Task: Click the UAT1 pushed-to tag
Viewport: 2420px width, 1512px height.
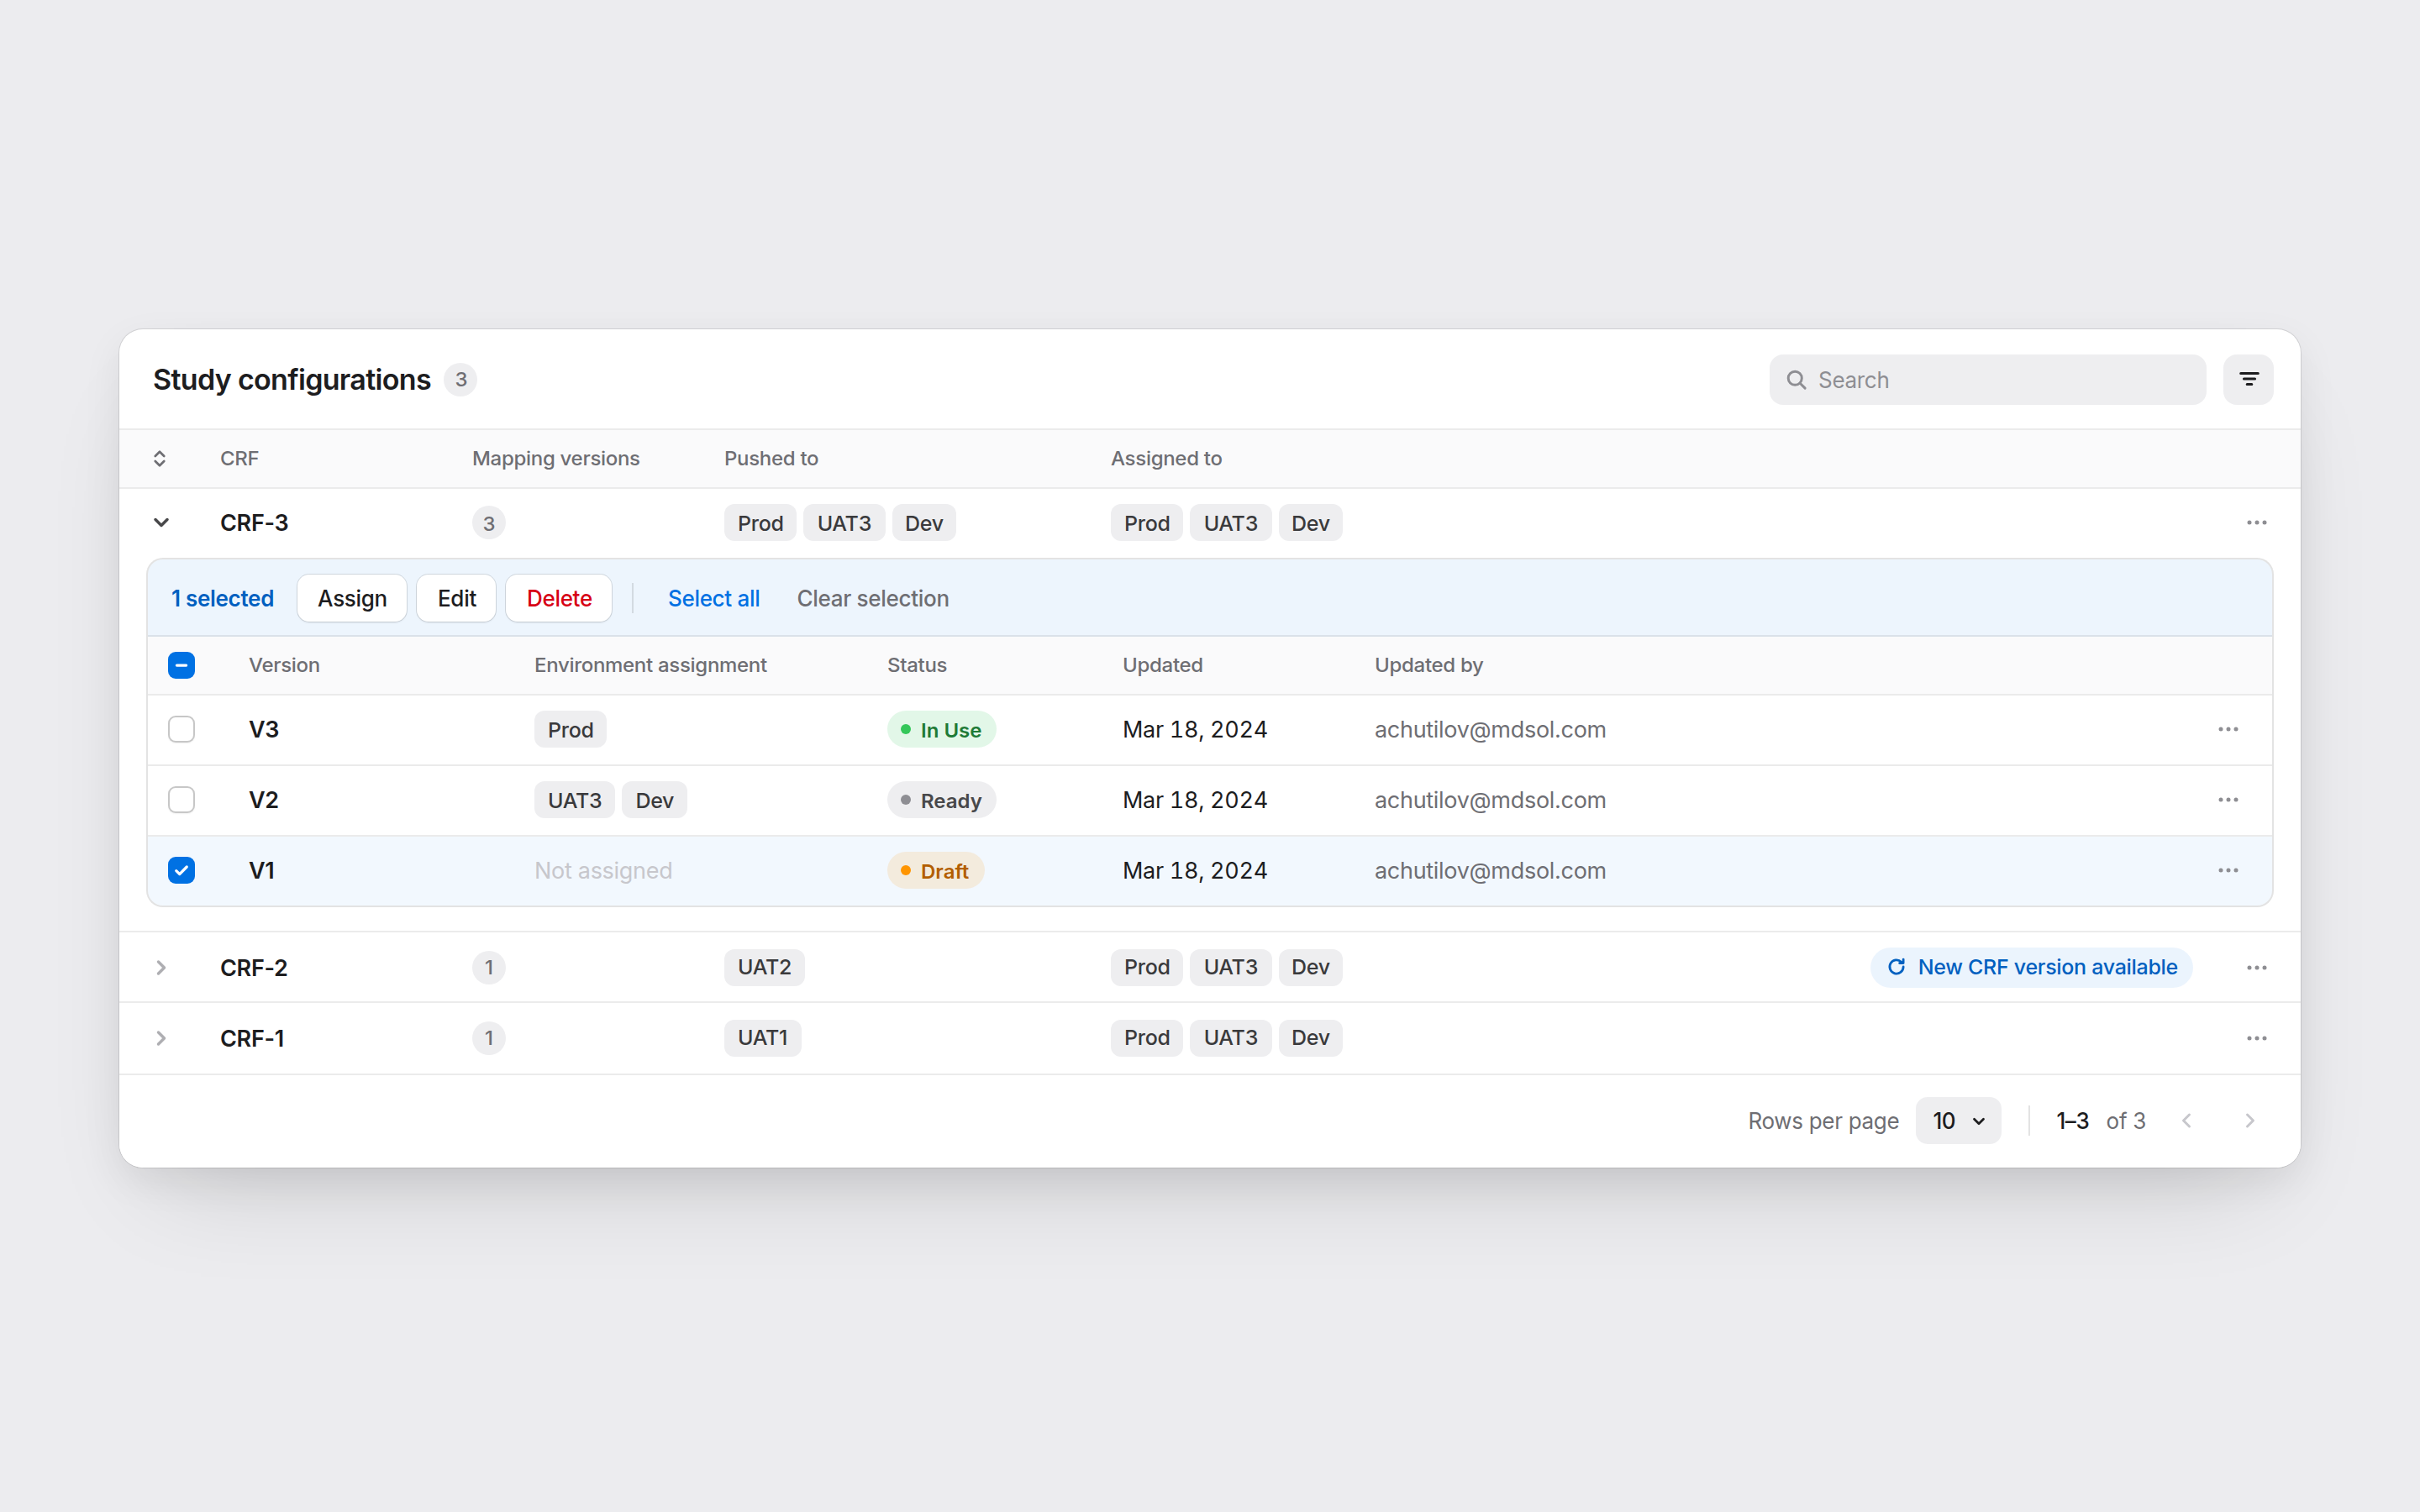Action: [x=762, y=1038]
